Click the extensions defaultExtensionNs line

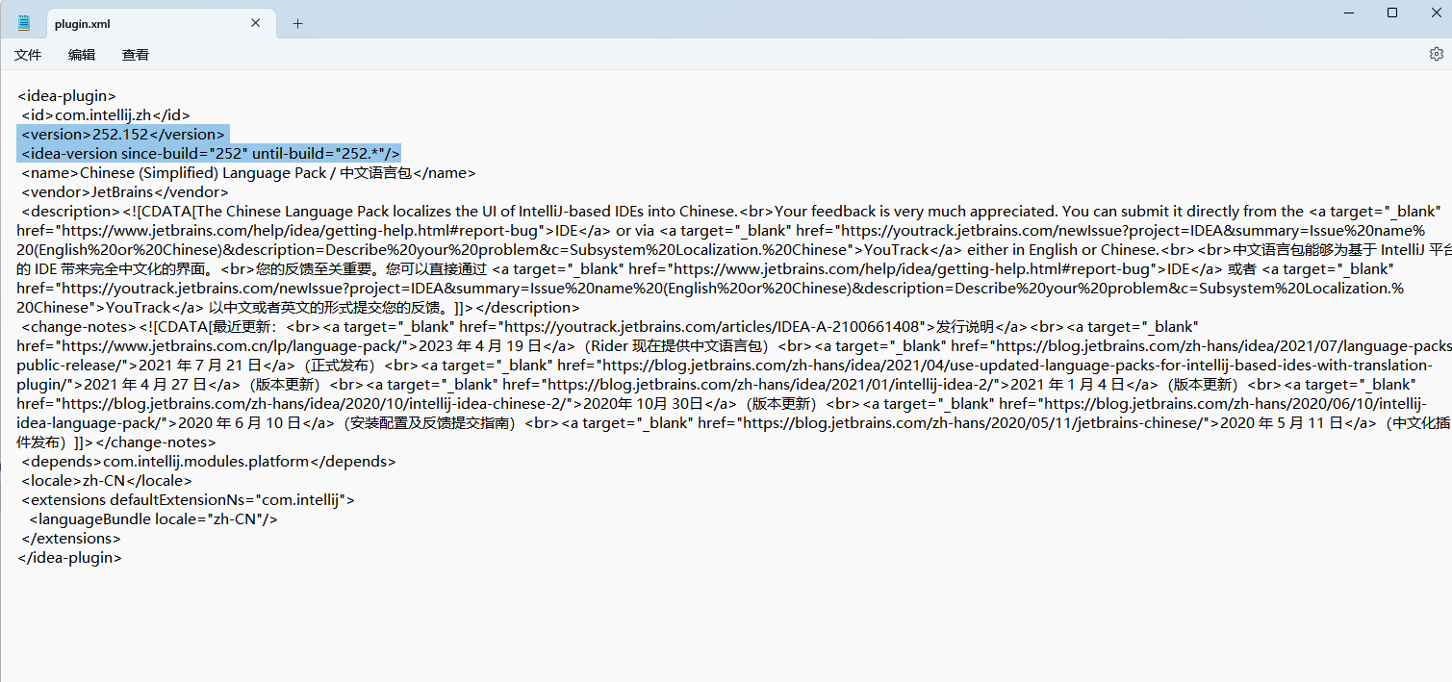pos(189,500)
